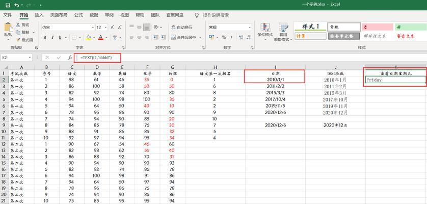Select the column H header

pos(215,67)
